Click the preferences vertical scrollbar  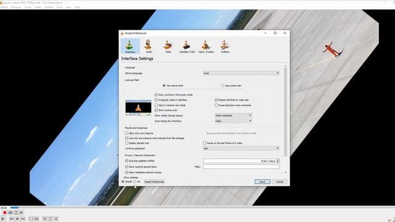coord(285,112)
